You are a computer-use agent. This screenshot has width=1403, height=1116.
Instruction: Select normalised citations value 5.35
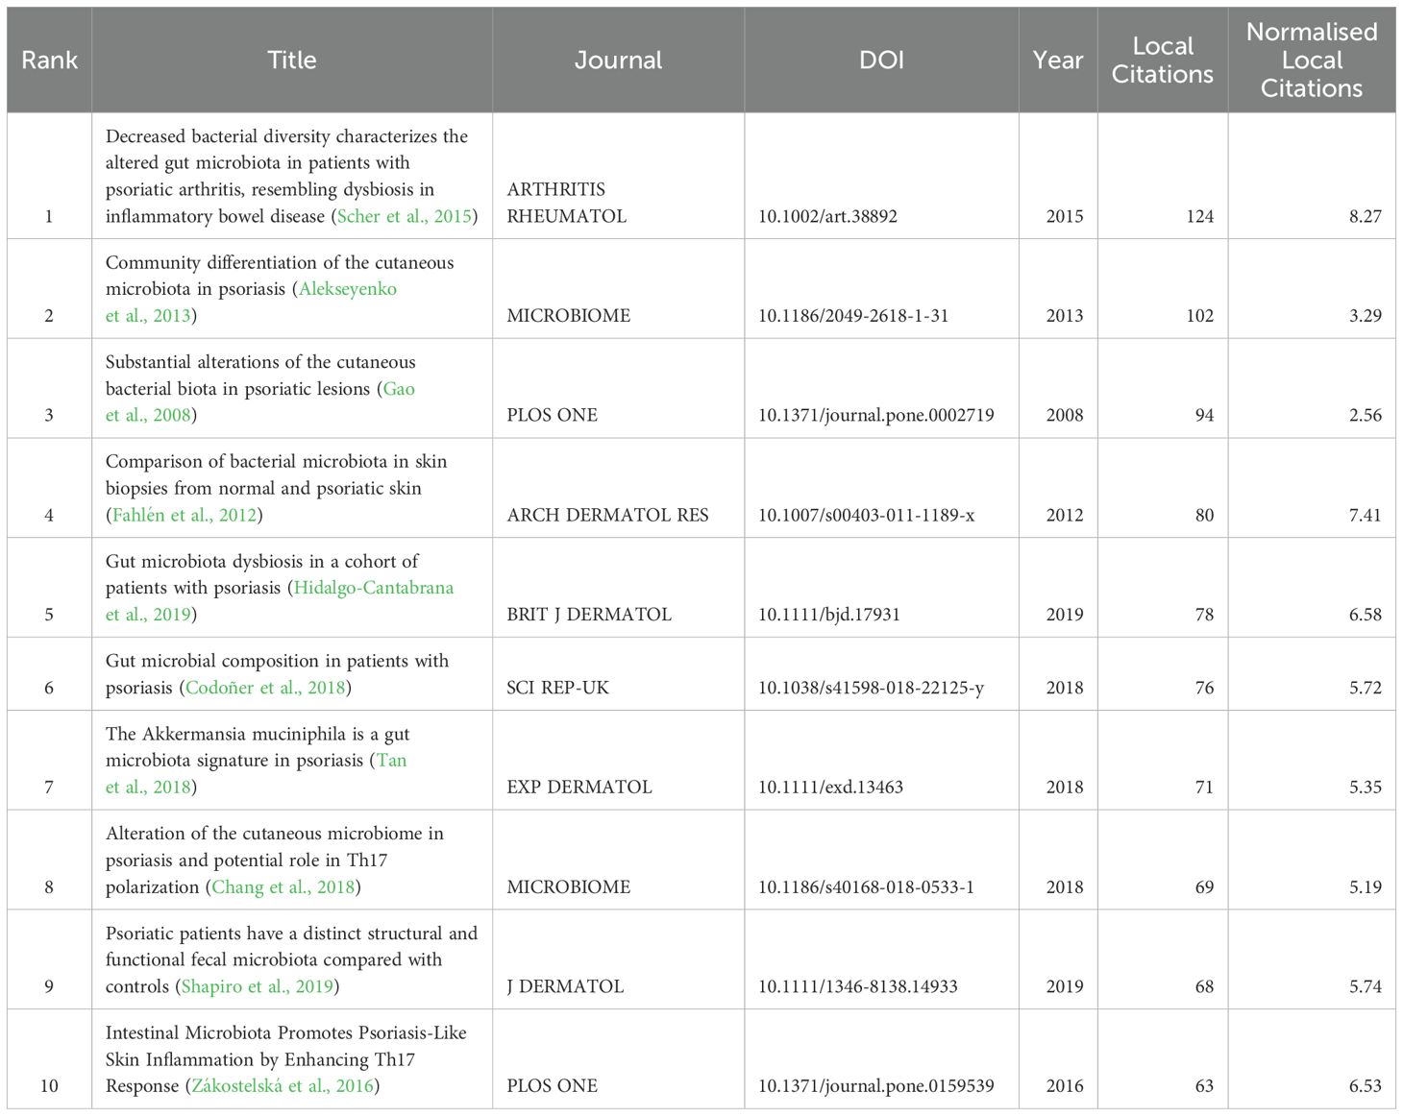1366,788
